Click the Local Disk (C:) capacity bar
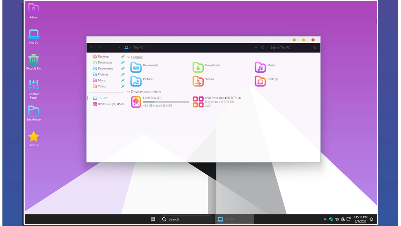 pyautogui.click(x=166, y=102)
